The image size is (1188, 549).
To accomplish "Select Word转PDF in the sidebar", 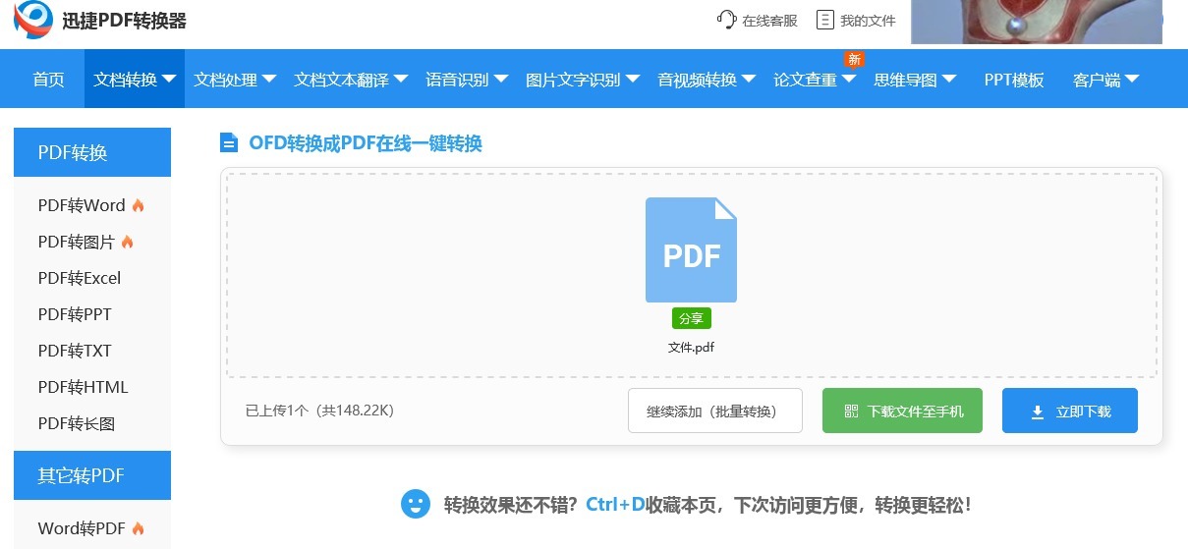I will [82, 528].
